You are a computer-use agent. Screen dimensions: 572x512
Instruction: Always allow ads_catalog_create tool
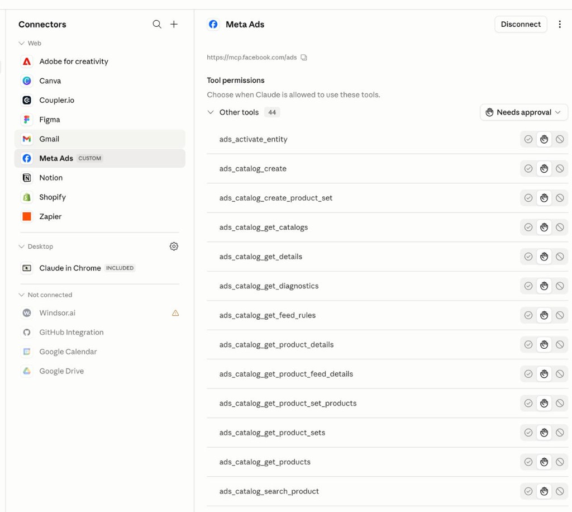528,169
